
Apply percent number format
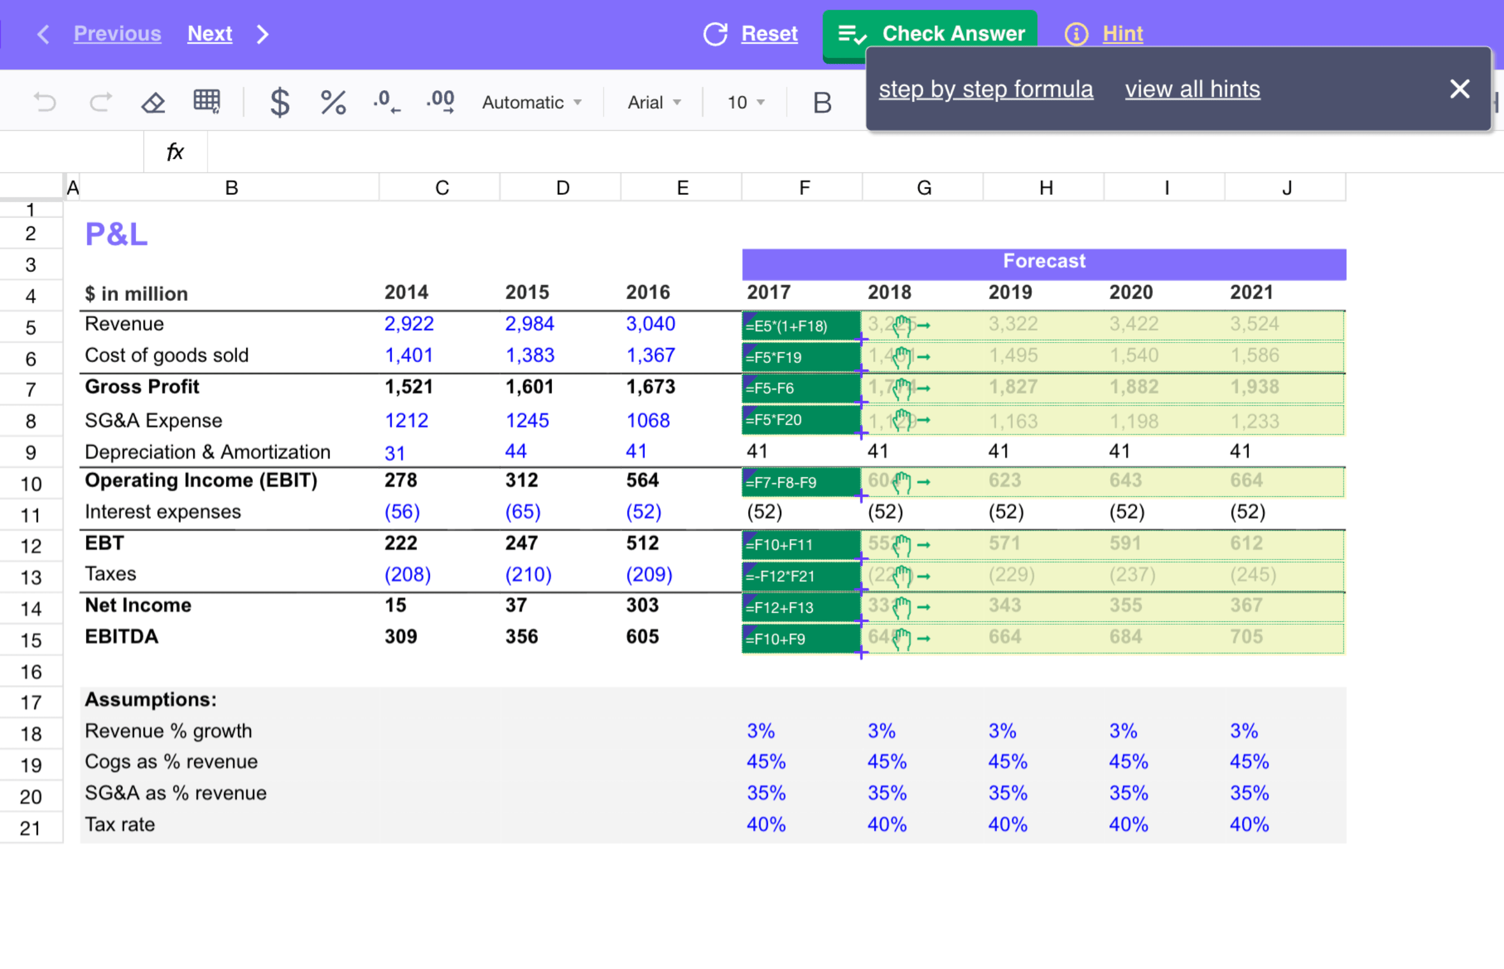(x=333, y=102)
